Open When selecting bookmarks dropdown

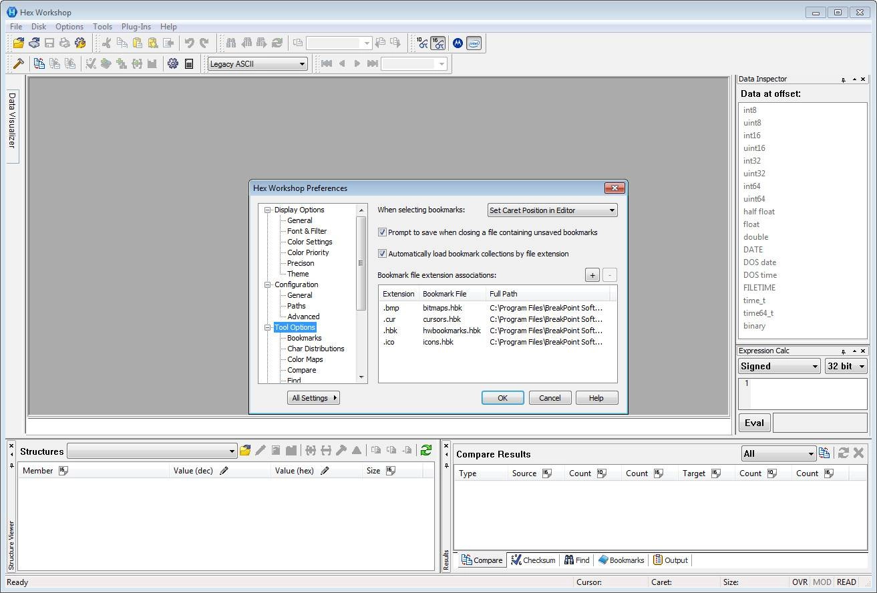[552, 210]
